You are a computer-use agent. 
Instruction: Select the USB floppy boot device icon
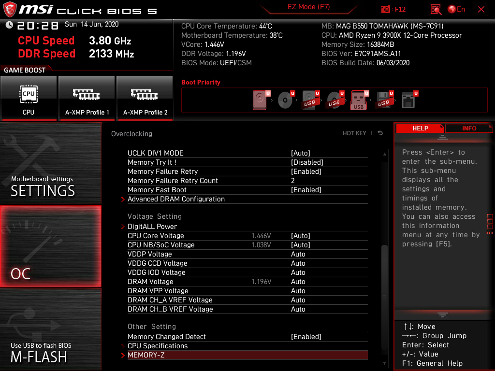click(384, 100)
